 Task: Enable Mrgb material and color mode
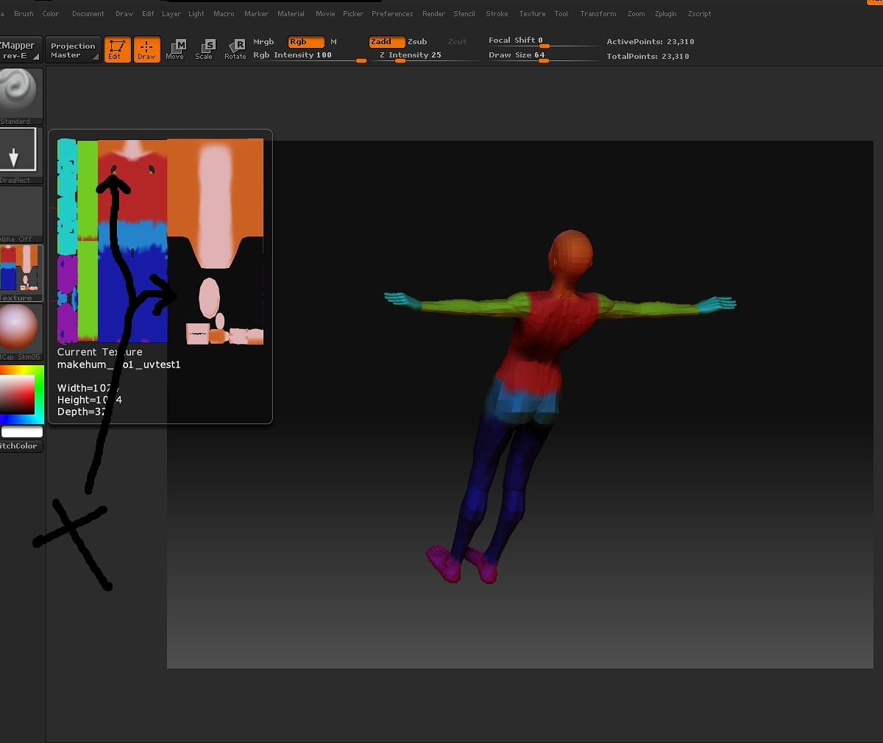tap(263, 42)
